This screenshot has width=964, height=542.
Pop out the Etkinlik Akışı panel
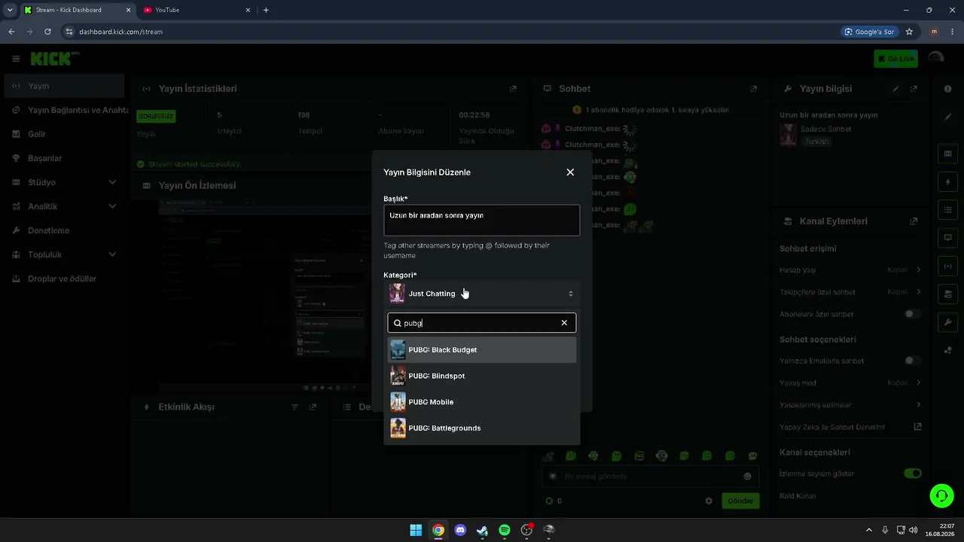(313, 407)
